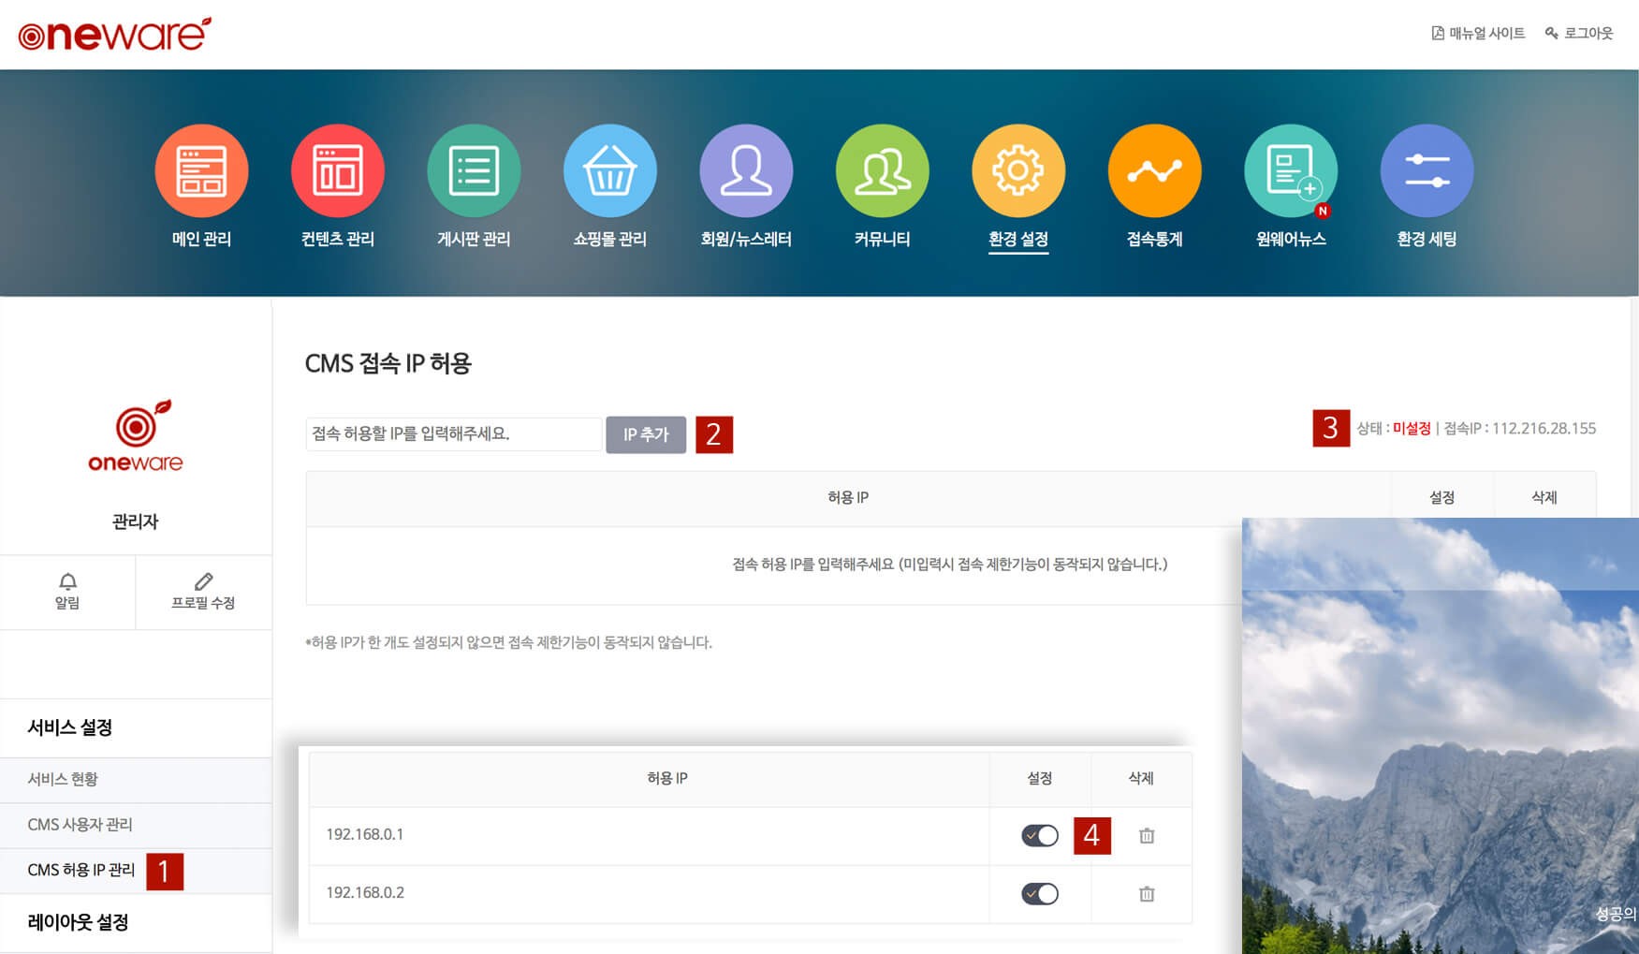Open 환경 세팅 sliders icon
This screenshot has height=954, width=1639.
pos(1427,170)
